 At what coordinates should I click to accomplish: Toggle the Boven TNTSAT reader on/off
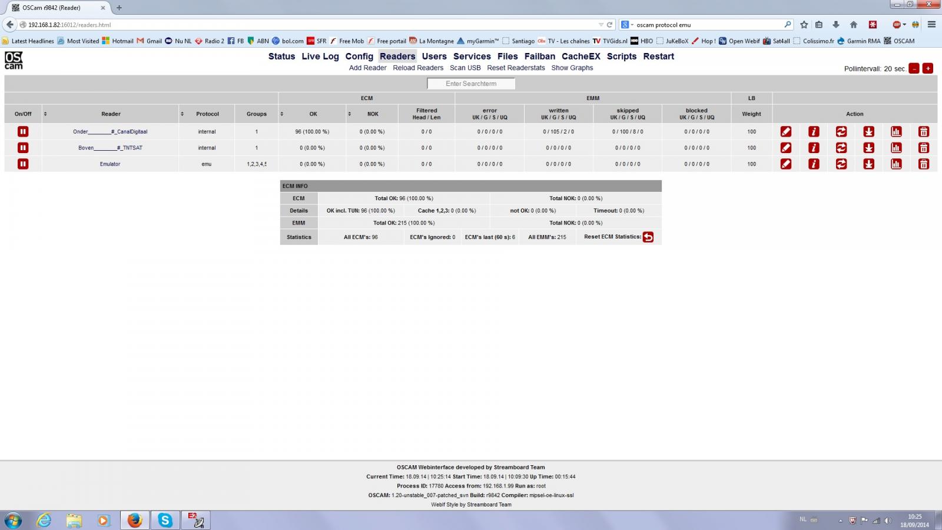tap(23, 148)
